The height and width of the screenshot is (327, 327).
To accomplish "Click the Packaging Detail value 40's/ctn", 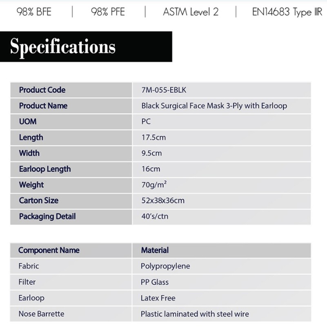I will point(155,216).
